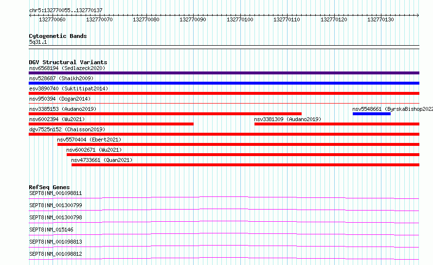Open the nsv528687 (Shaikh2009) label
This screenshot has height=265, width=433.
[x=61, y=78]
